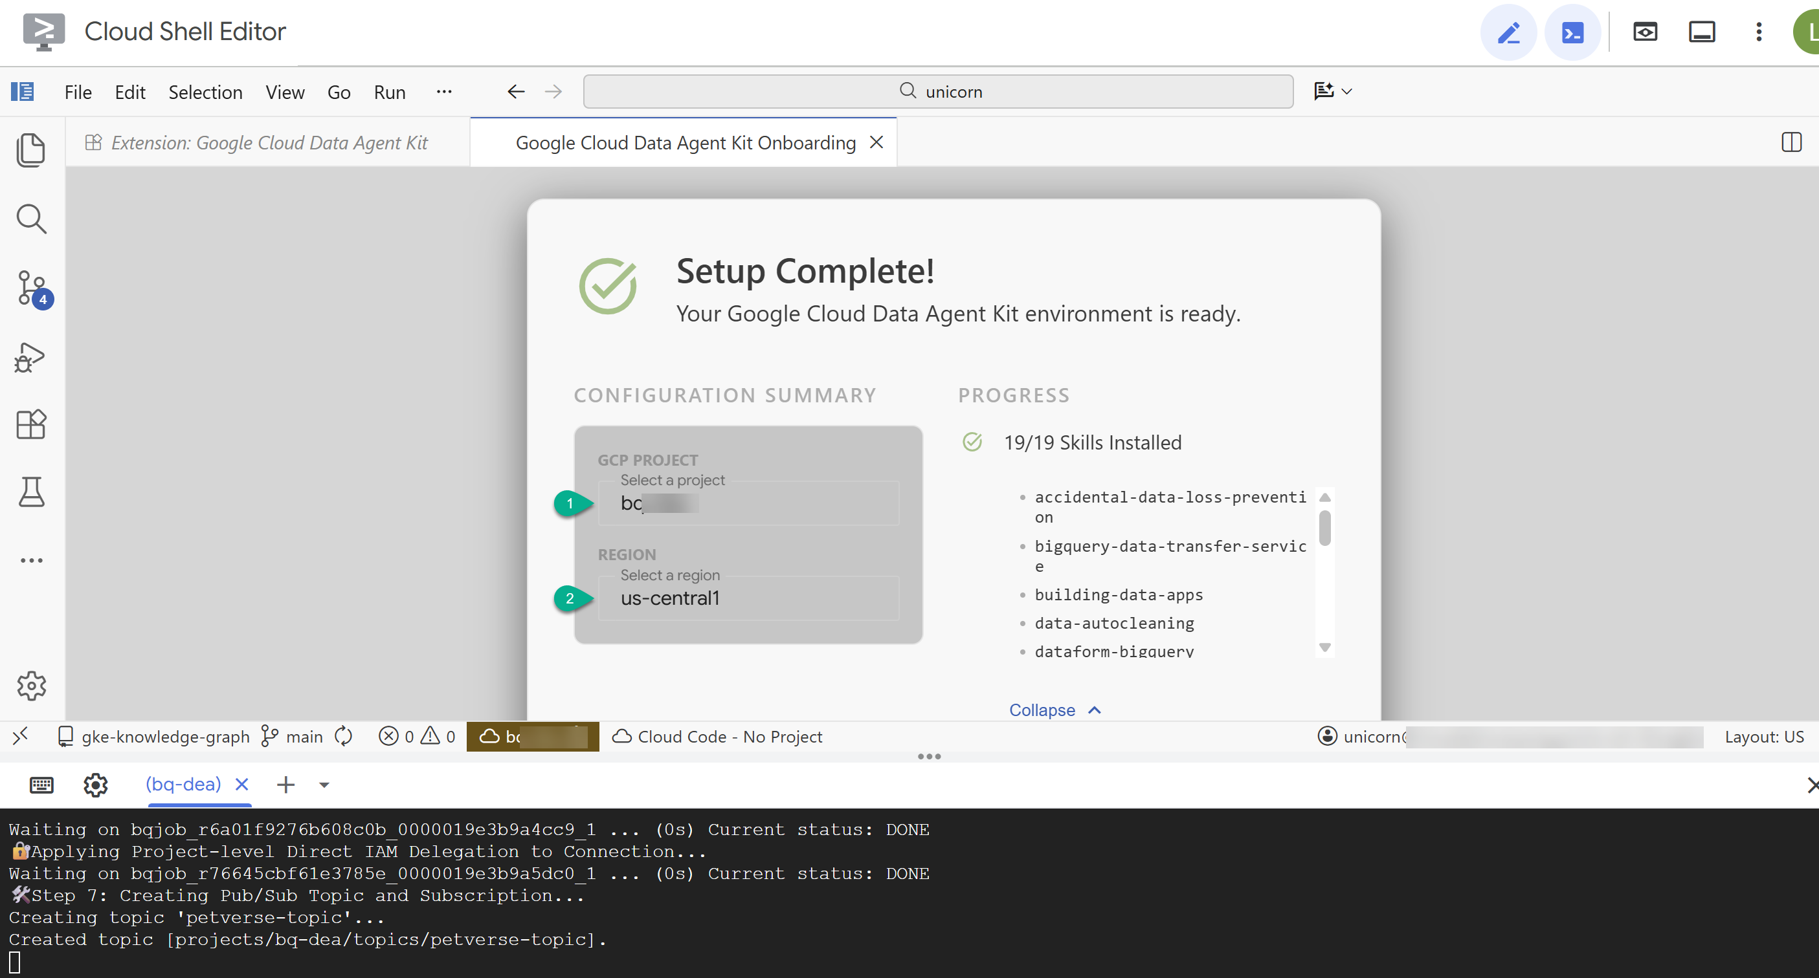
Task: Open Source Control with 4 changes
Action: pos(32,288)
